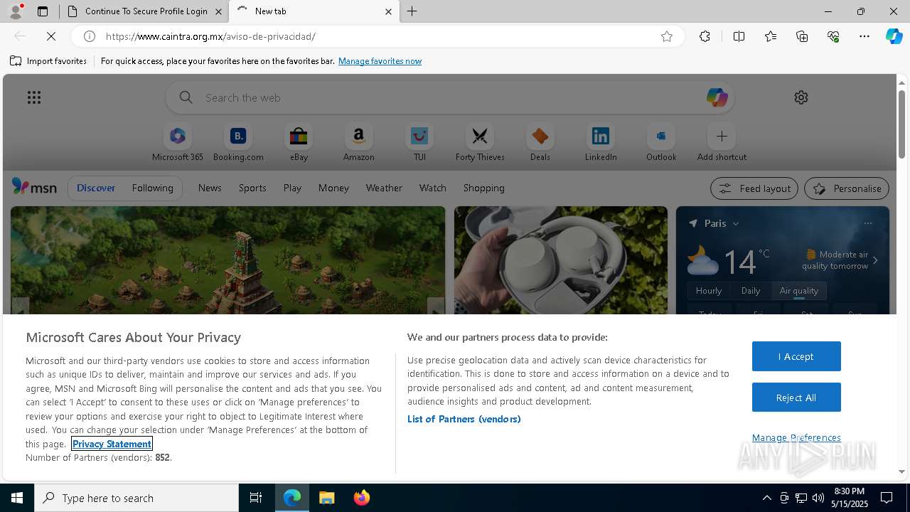Screen dimensions: 910x512
Task: Open the Feed layout options
Action: [x=754, y=188]
